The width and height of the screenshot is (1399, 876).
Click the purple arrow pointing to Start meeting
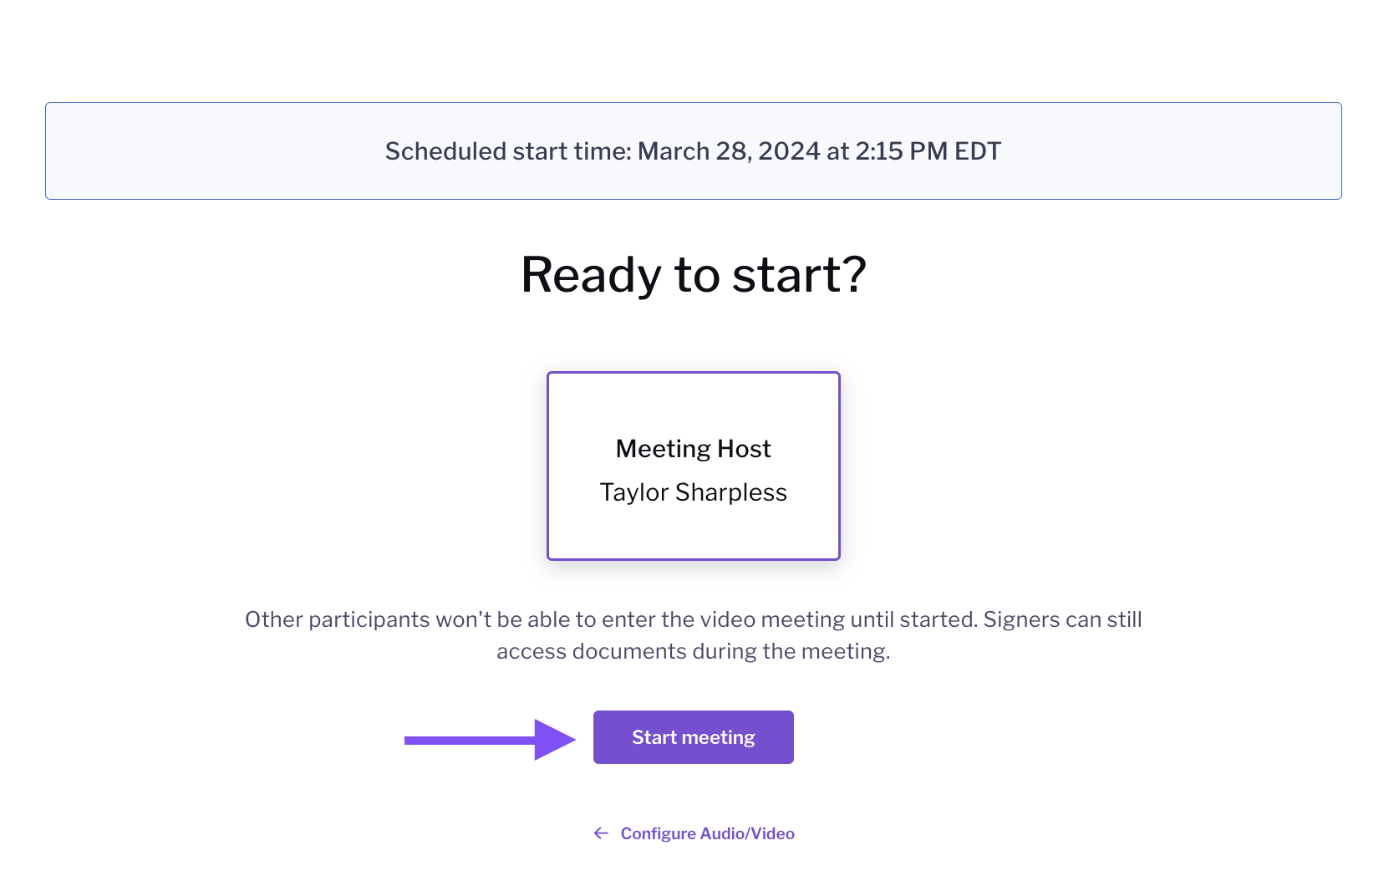click(x=491, y=740)
